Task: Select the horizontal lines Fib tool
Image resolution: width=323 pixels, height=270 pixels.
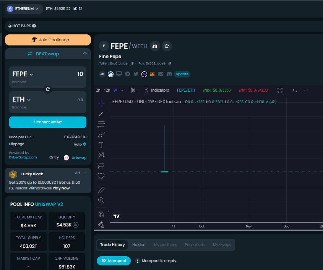Action: click(x=101, y=124)
